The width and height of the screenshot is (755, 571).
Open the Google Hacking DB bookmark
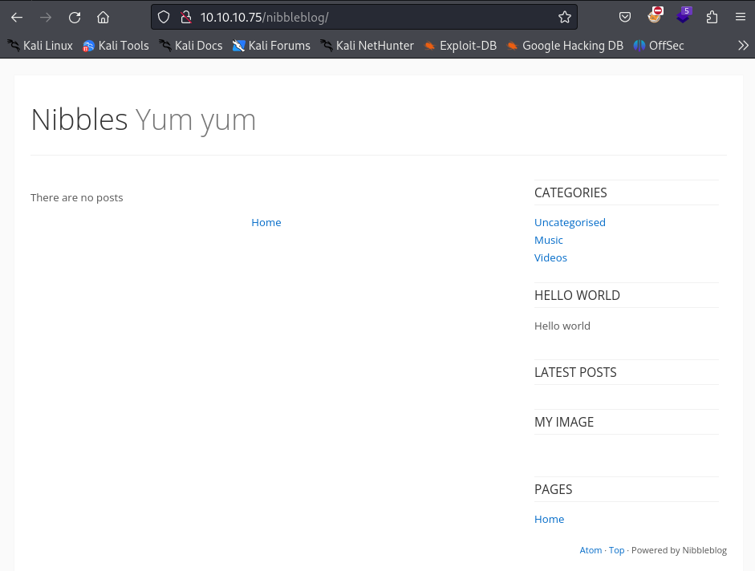pyautogui.click(x=565, y=46)
